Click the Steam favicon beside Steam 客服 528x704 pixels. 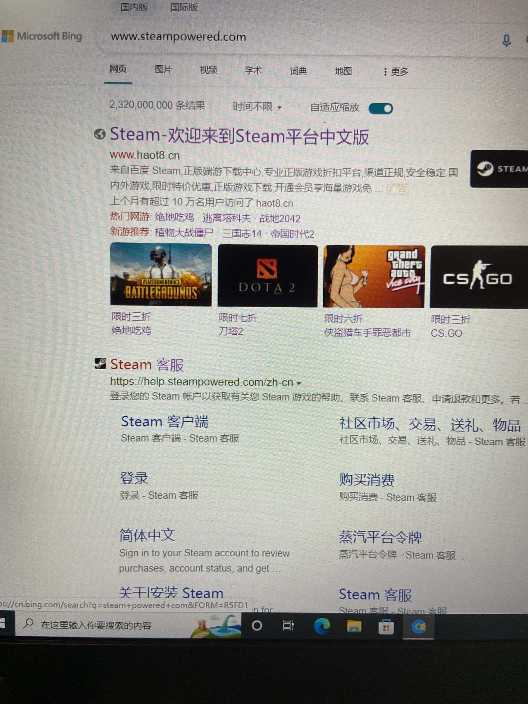(100, 363)
